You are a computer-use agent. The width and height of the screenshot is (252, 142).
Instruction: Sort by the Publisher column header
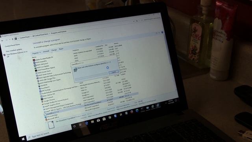coord(76,50)
